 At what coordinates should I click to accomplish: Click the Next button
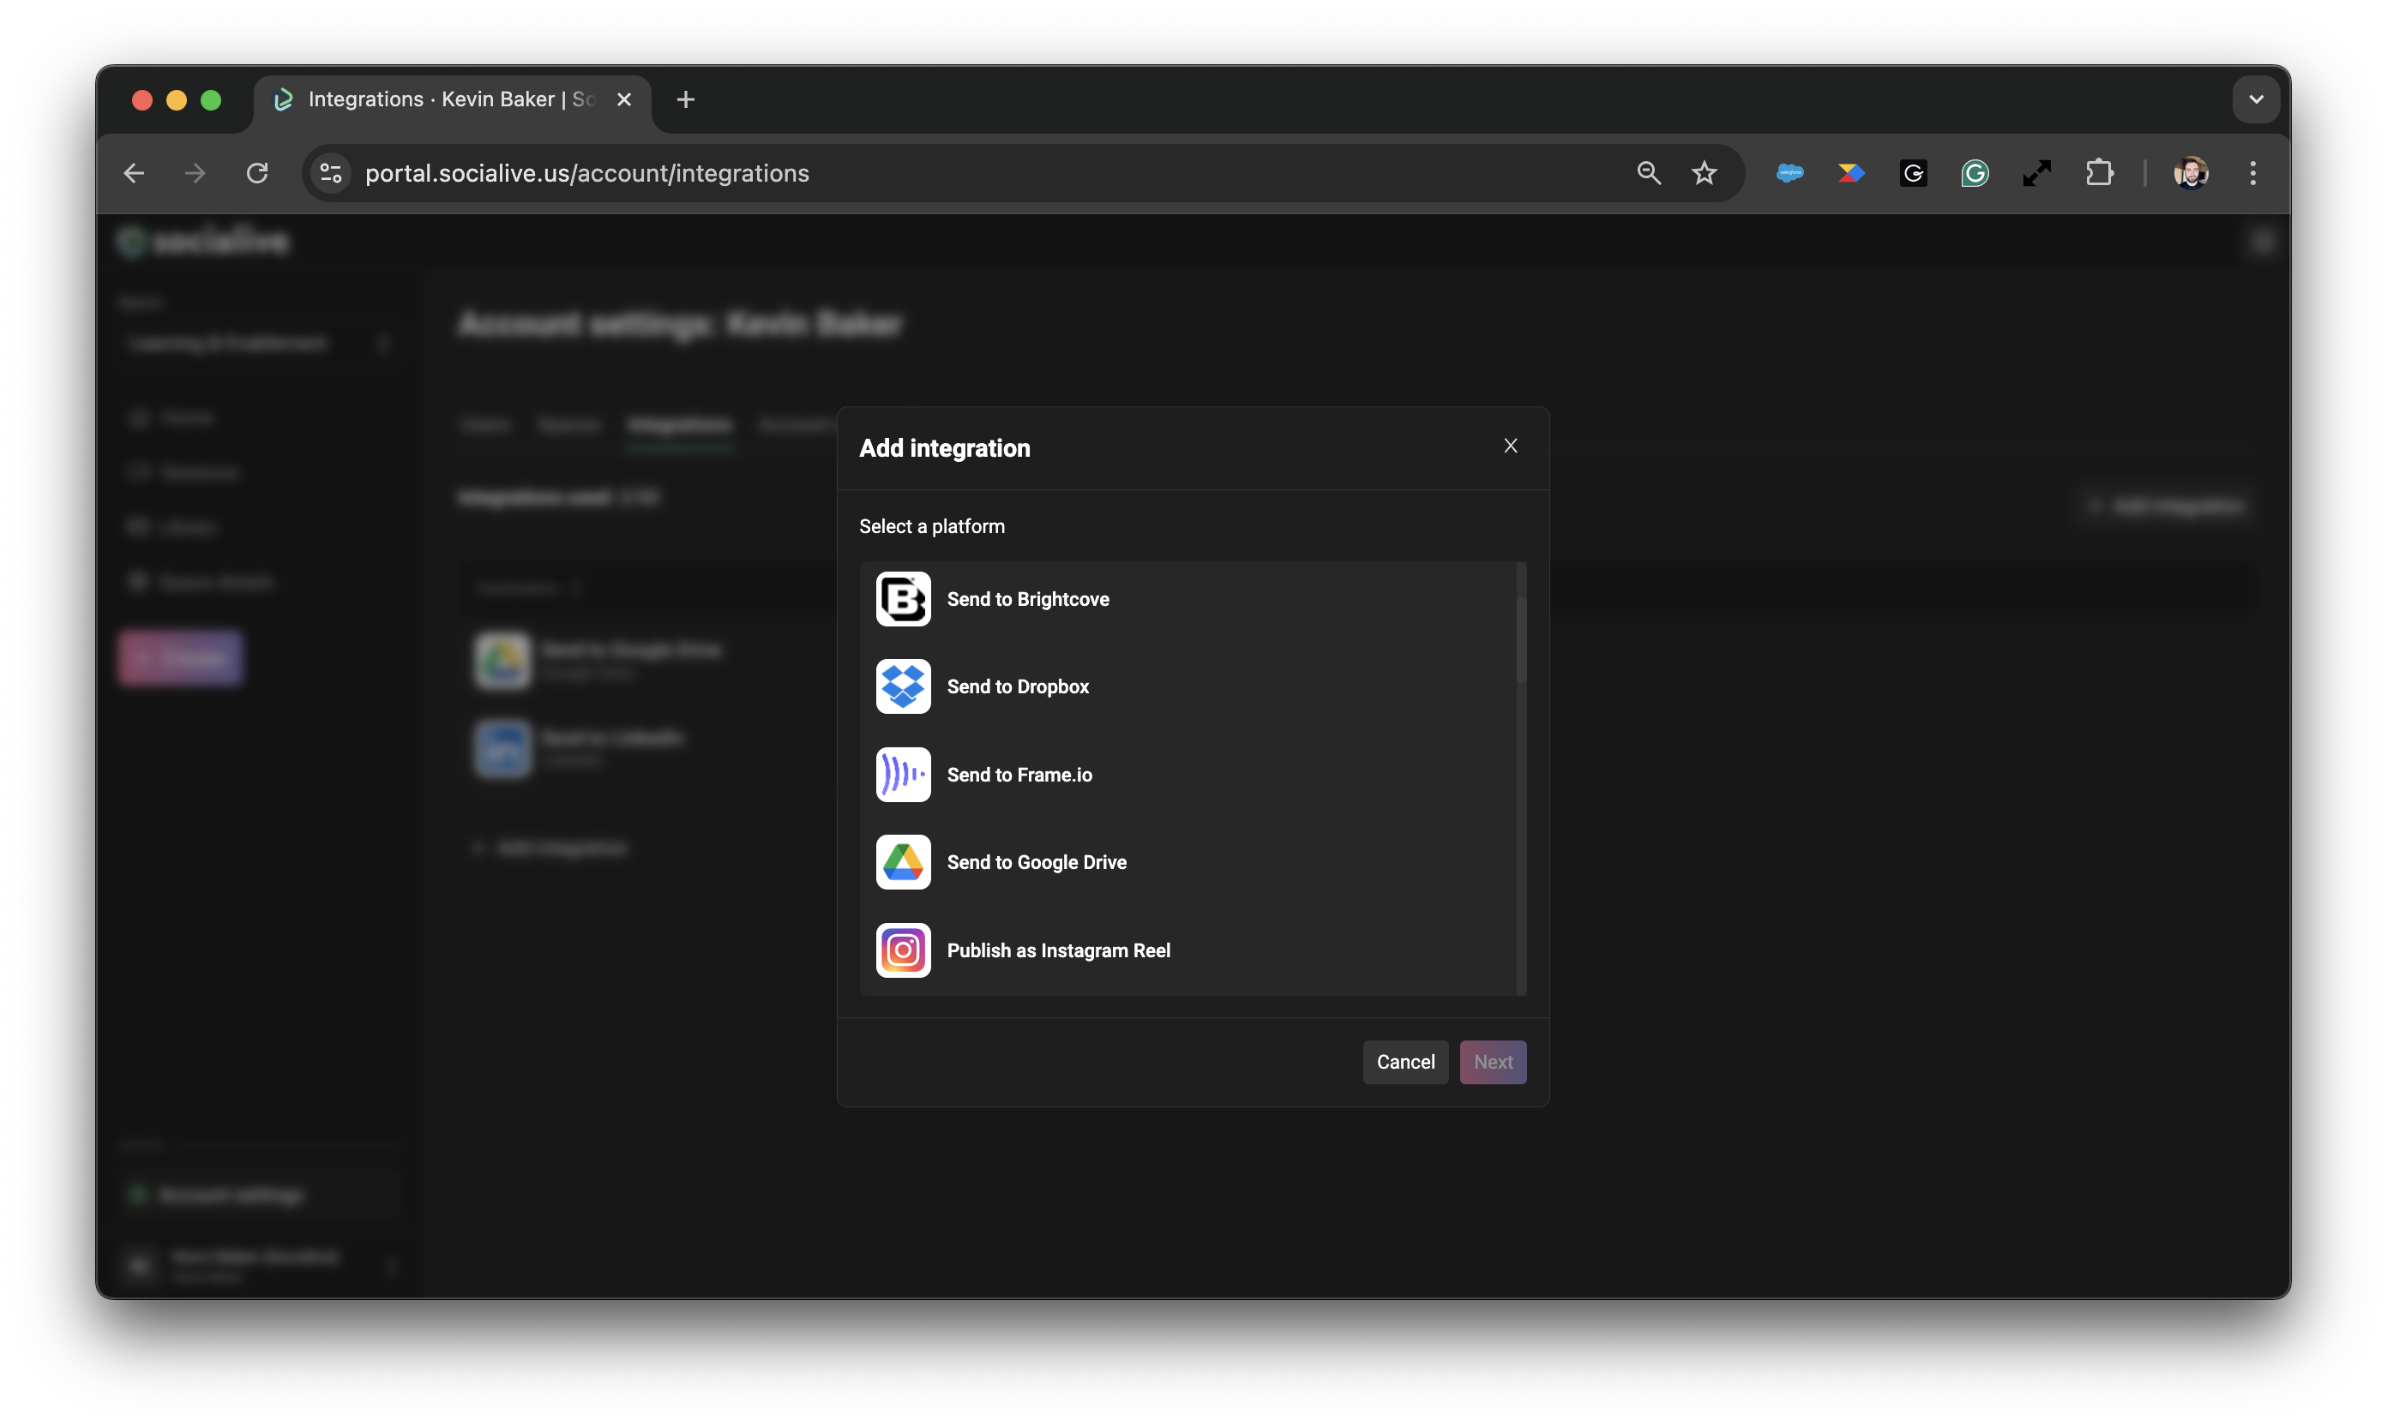[1492, 1062]
